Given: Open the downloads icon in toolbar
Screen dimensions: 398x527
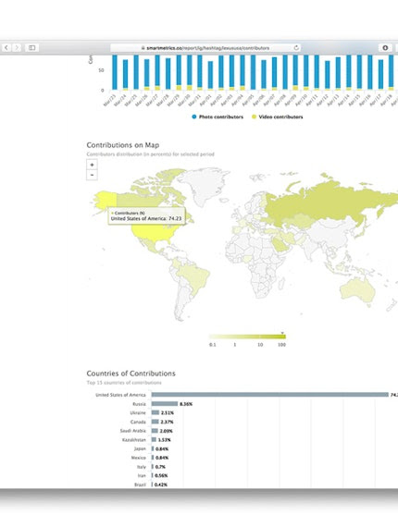Looking at the screenshot, I should coord(385,48).
